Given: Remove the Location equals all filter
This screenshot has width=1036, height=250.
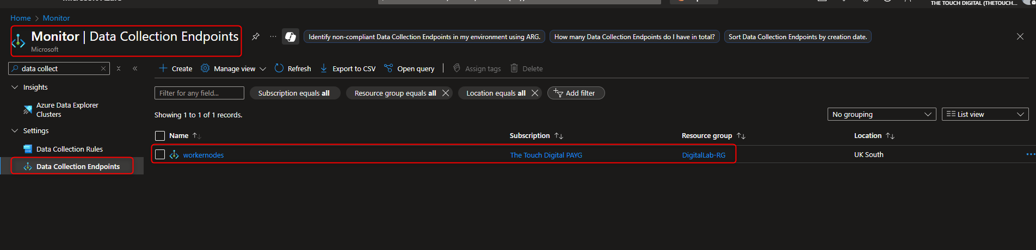Looking at the screenshot, I should [535, 93].
